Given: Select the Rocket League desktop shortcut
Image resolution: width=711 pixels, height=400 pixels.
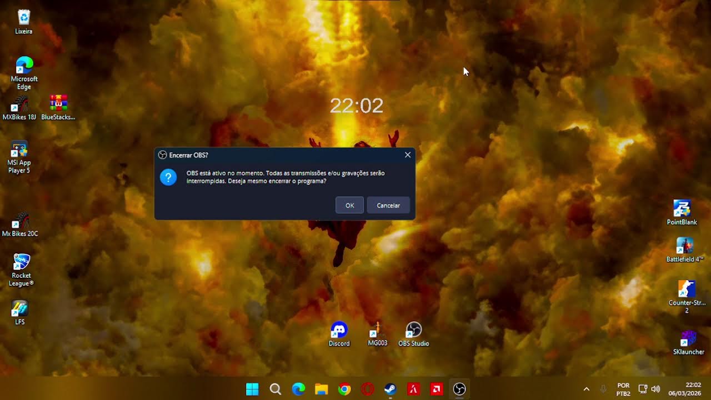Looking at the screenshot, I should (21, 270).
